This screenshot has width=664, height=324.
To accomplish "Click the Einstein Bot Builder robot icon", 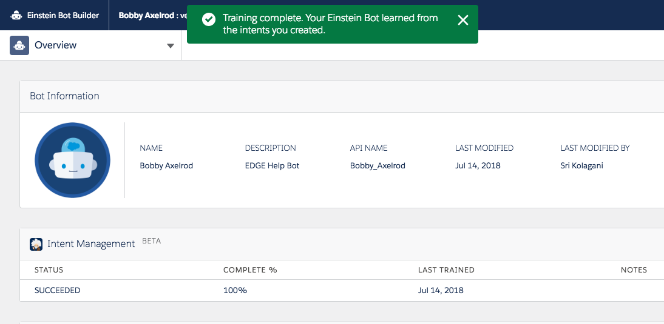I will 16,16.
